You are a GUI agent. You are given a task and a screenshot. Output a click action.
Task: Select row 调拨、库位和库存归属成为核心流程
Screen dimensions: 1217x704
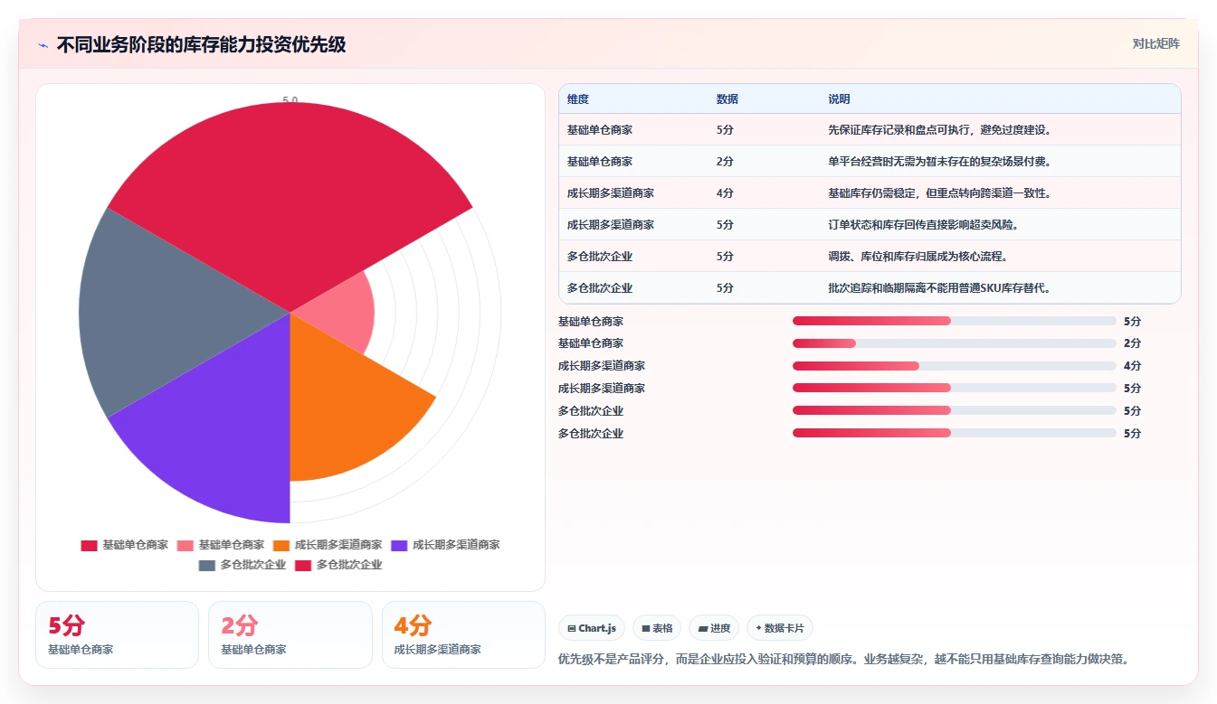click(870, 256)
